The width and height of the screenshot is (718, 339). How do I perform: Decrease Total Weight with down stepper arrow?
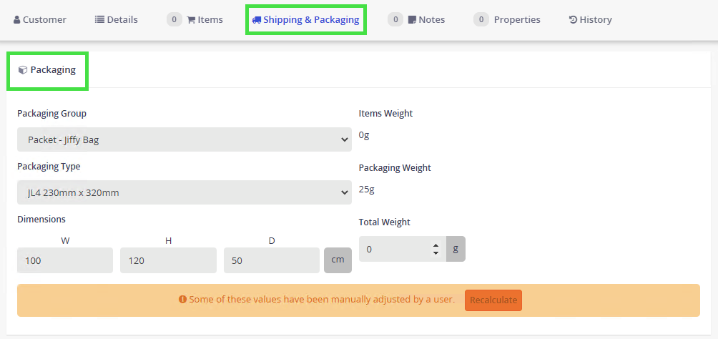[x=436, y=253]
